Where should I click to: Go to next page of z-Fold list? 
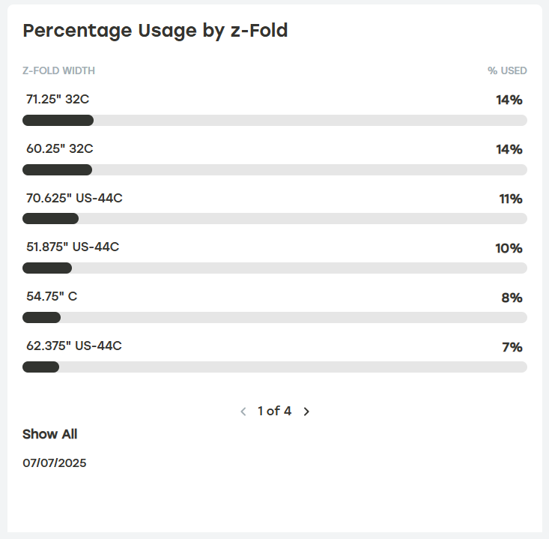coord(306,411)
